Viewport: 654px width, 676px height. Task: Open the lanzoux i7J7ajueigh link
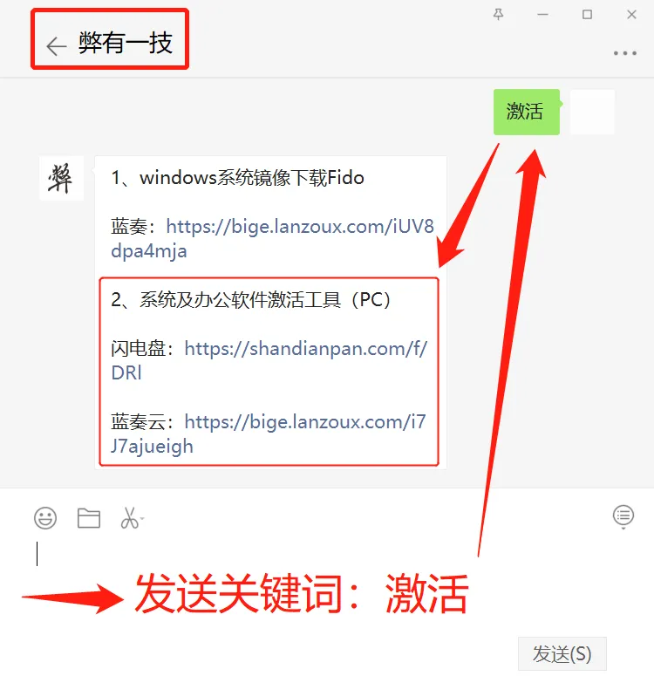[269, 434]
